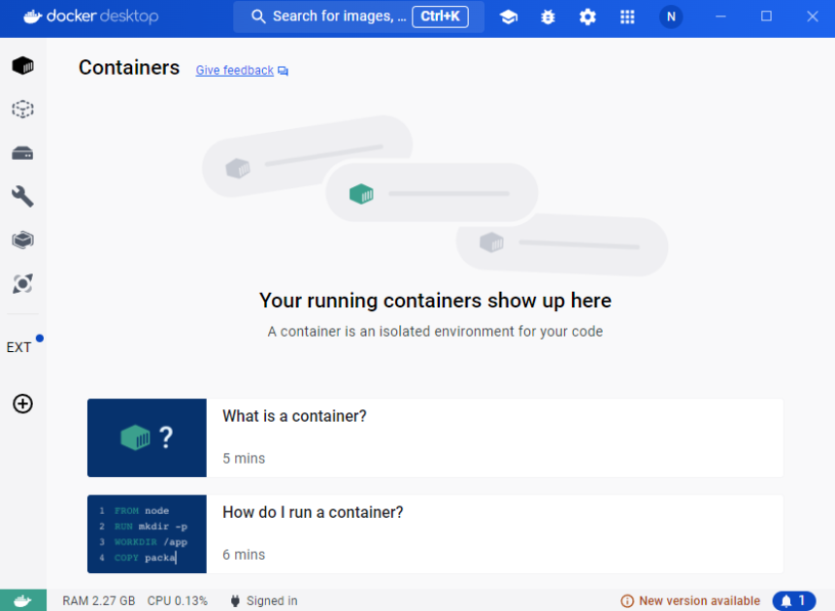
Task: Open the How do I run a container? guide
Action: (x=435, y=533)
